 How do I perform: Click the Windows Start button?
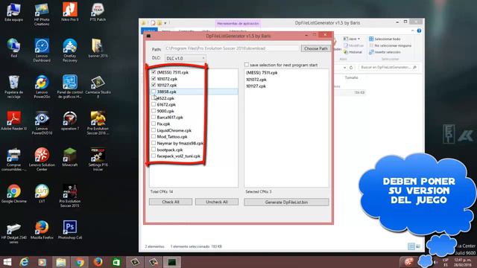[7, 262]
